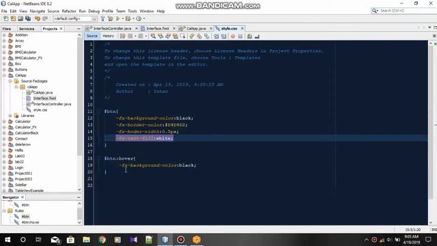Image resolution: width=437 pixels, height=246 pixels.
Task: Click the New File toolbar icon
Action: [6, 18]
